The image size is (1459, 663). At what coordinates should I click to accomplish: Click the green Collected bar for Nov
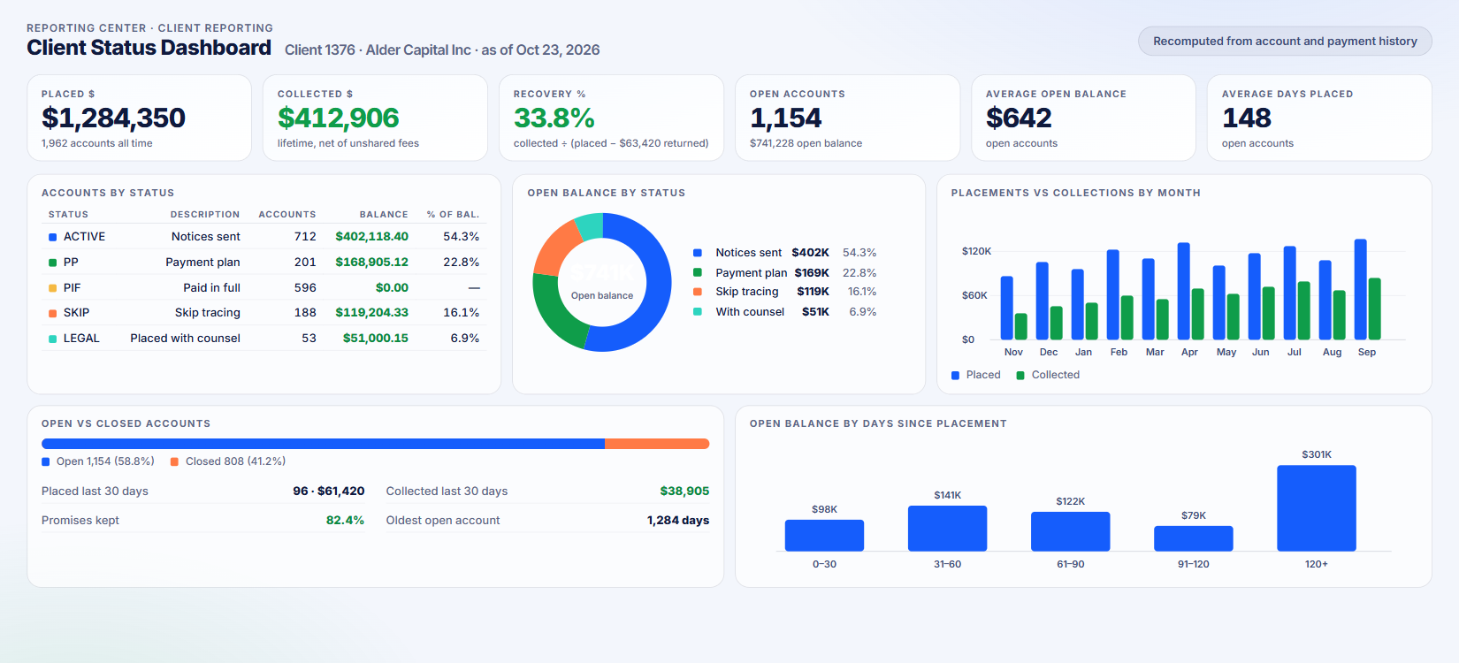[1021, 326]
